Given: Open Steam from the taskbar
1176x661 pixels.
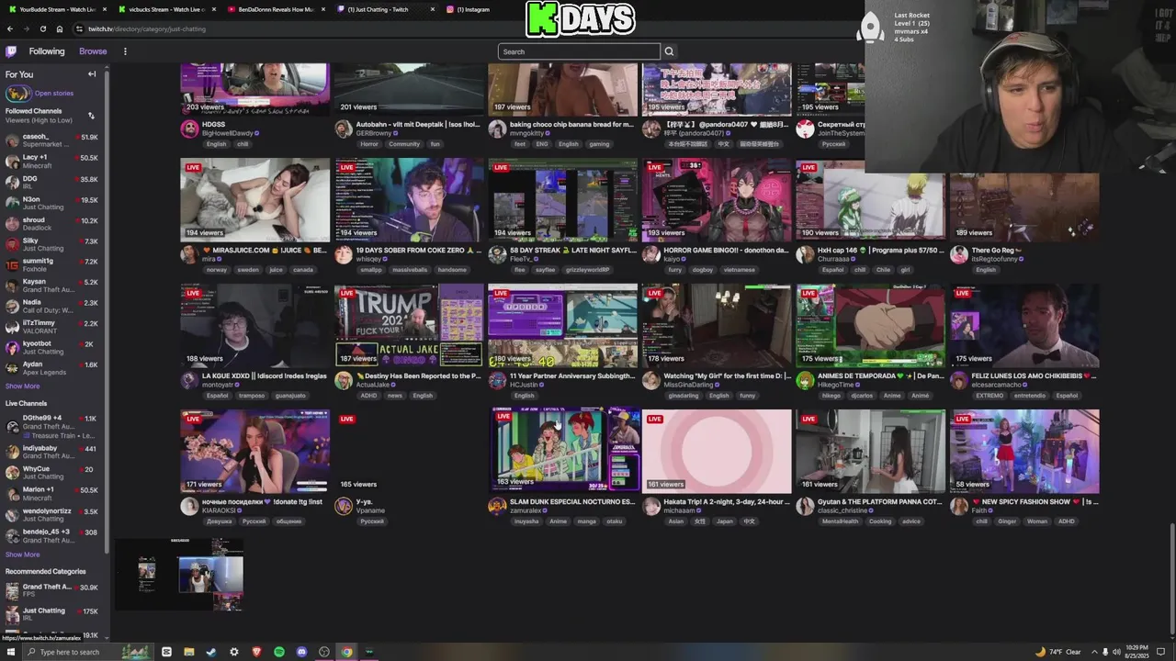Looking at the screenshot, I should coord(211,652).
